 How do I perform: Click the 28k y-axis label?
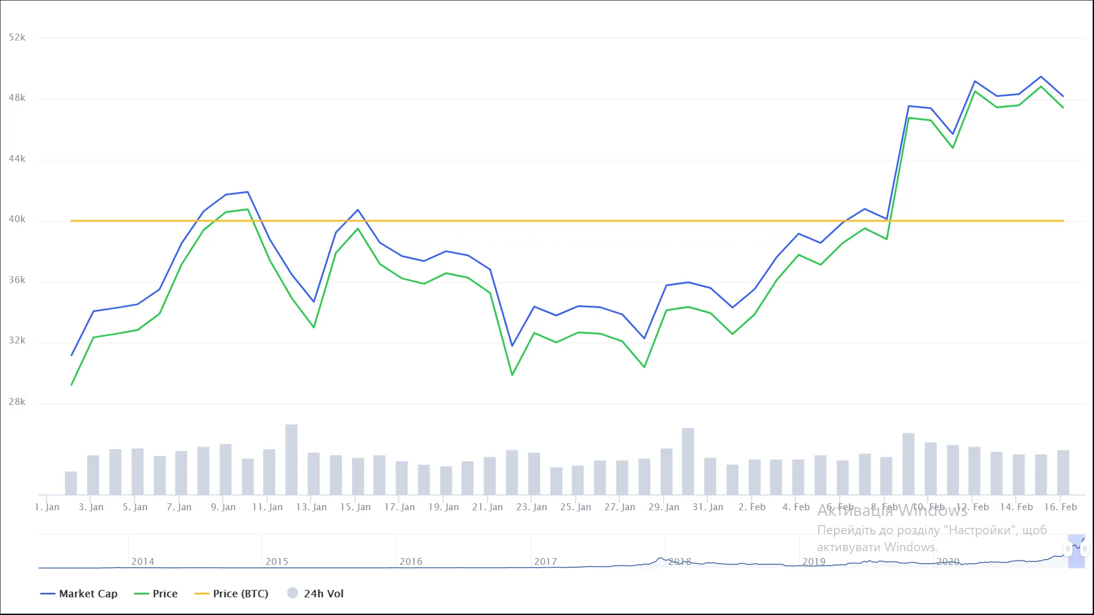tap(17, 402)
